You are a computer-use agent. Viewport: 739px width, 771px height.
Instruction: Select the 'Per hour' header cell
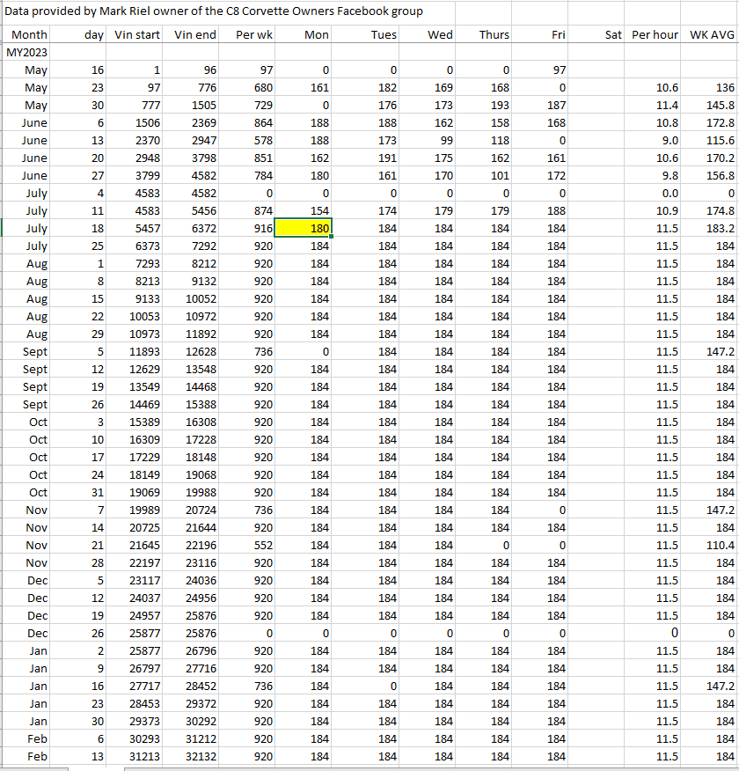coord(655,35)
